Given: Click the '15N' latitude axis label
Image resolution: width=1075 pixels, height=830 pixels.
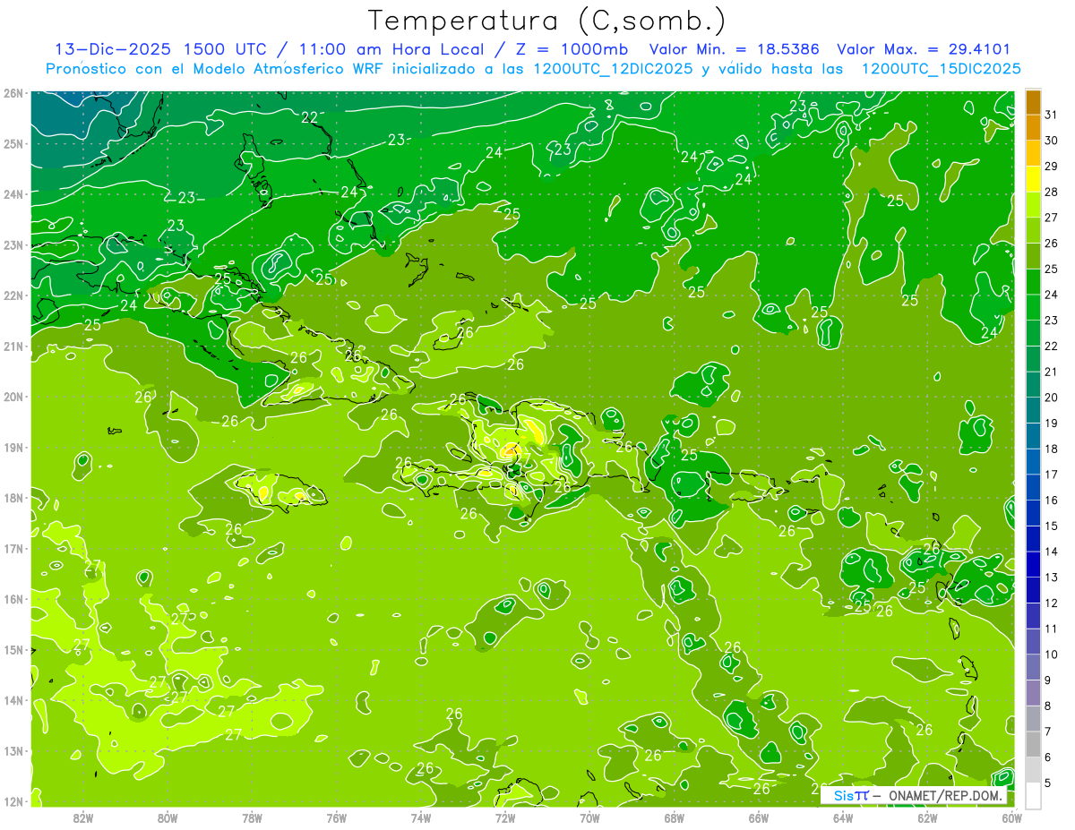Looking at the screenshot, I should [x=13, y=649].
